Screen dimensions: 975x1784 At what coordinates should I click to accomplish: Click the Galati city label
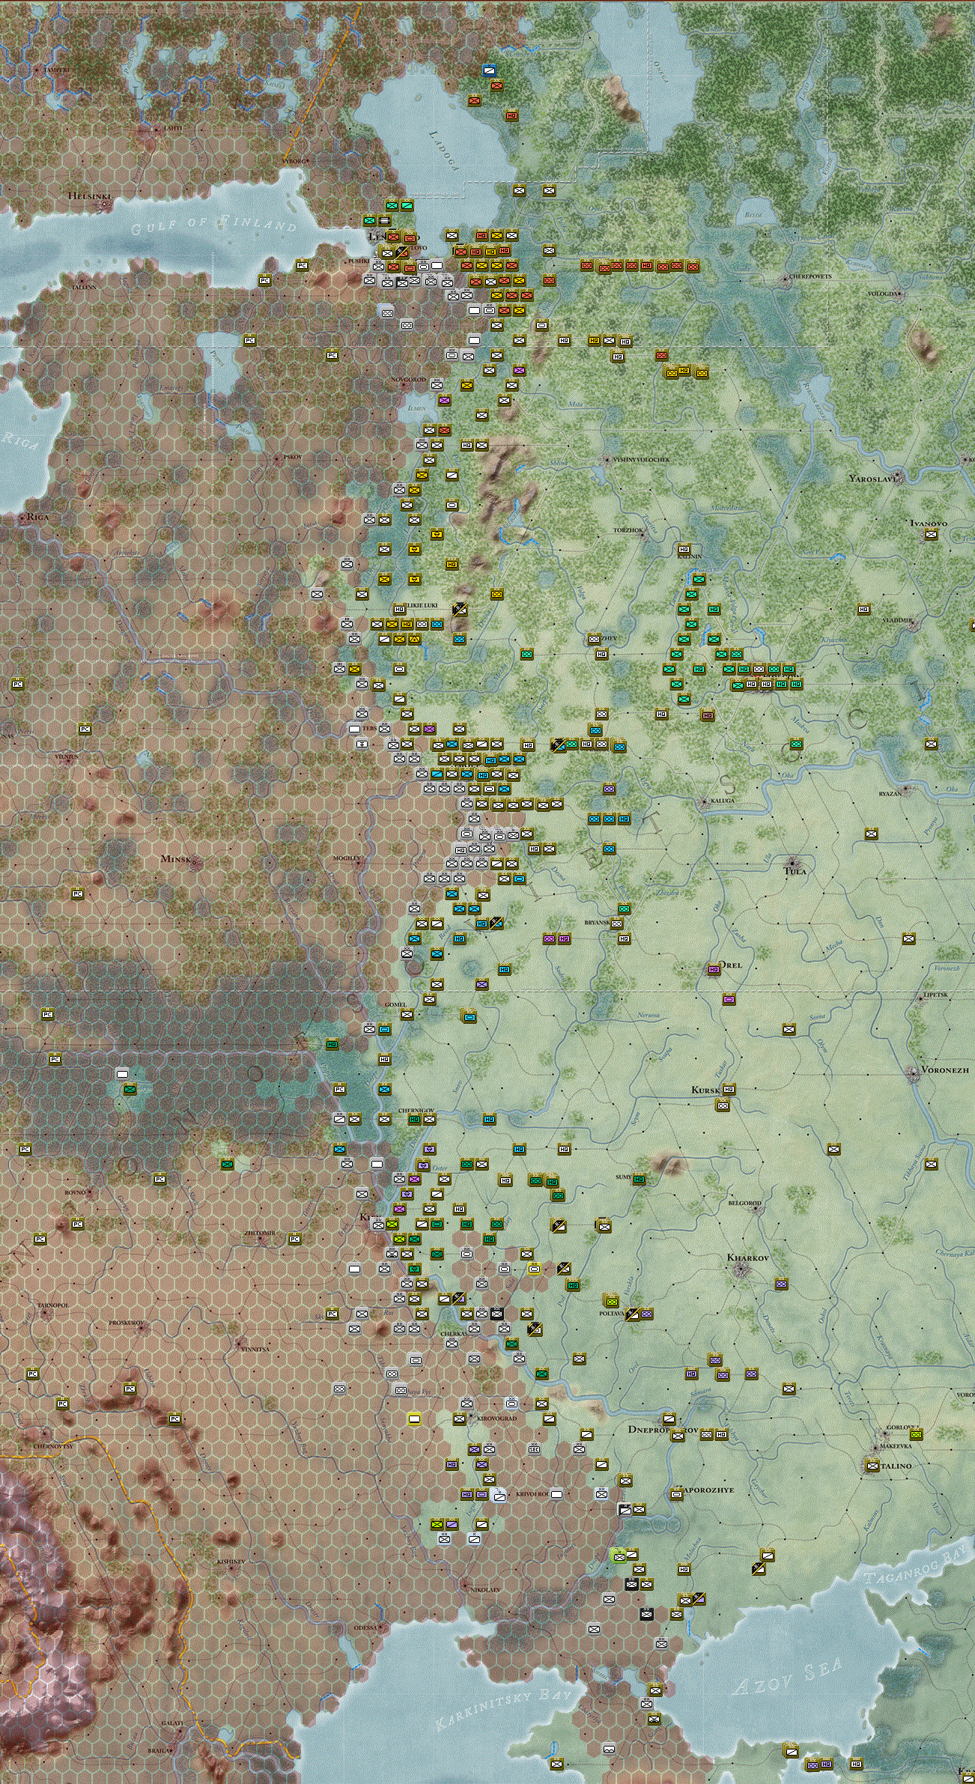172,1723
